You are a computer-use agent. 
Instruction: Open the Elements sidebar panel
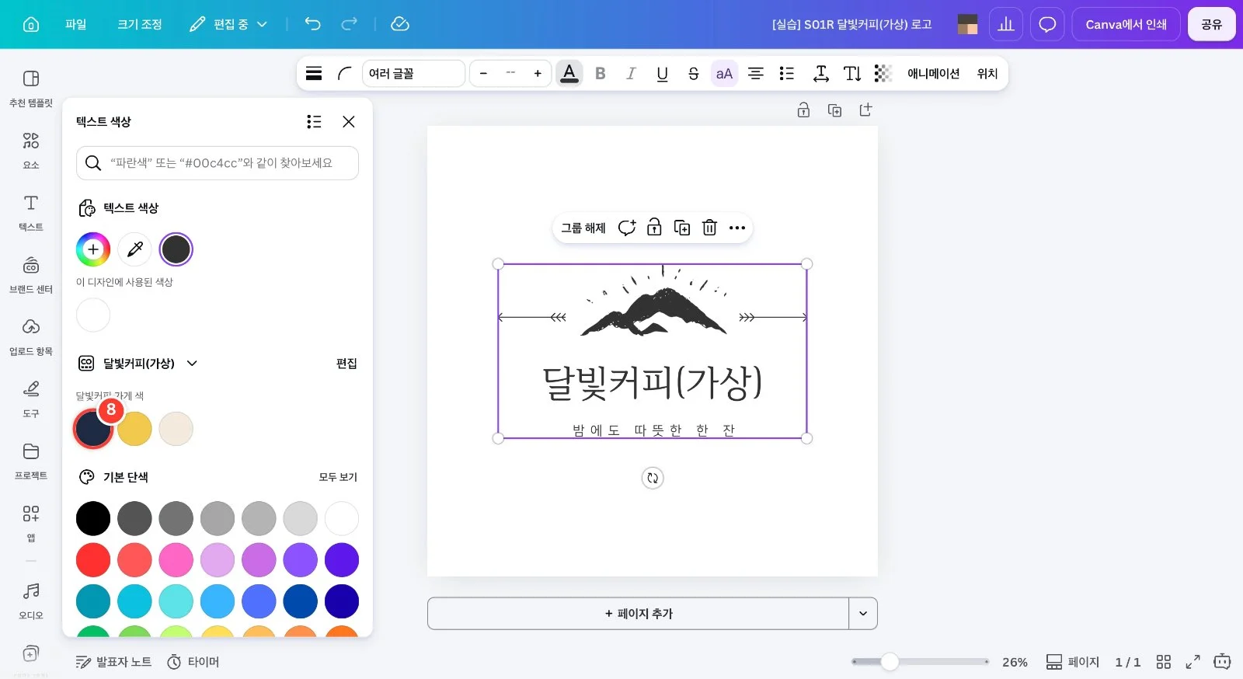[x=31, y=150]
